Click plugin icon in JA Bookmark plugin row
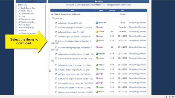This screenshot has height=98, width=175. tap(97, 27)
